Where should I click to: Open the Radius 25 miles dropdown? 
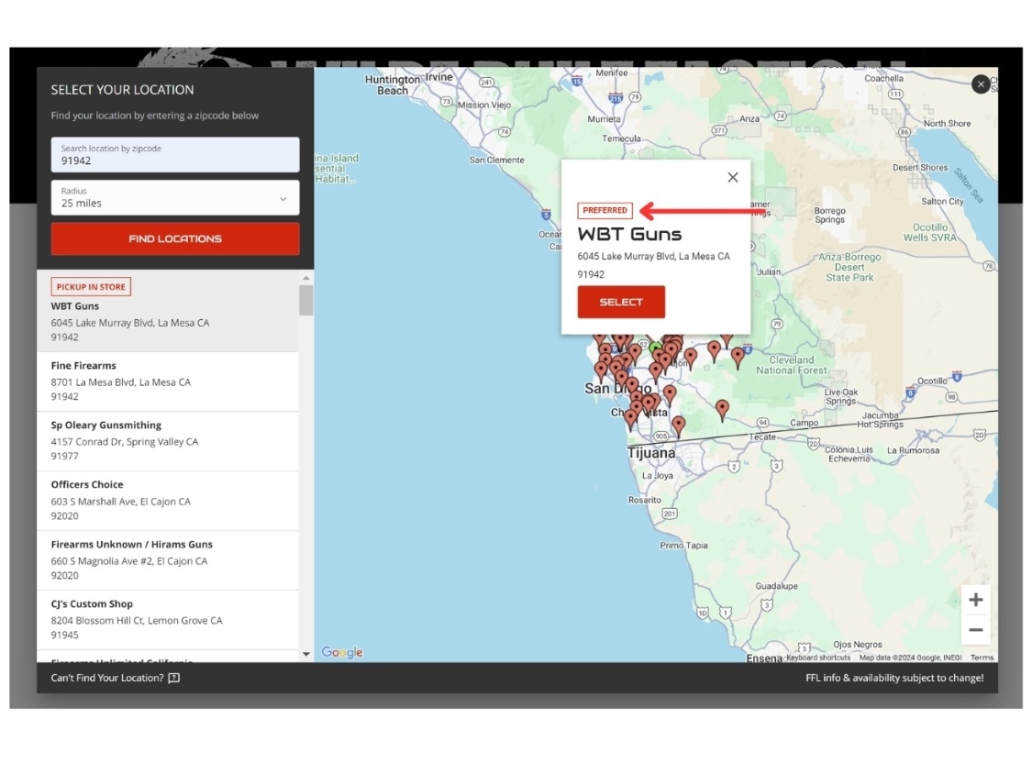[175, 197]
